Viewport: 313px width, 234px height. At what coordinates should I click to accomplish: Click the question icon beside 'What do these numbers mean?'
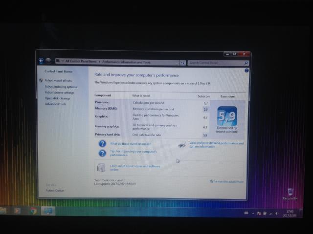(102, 144)
